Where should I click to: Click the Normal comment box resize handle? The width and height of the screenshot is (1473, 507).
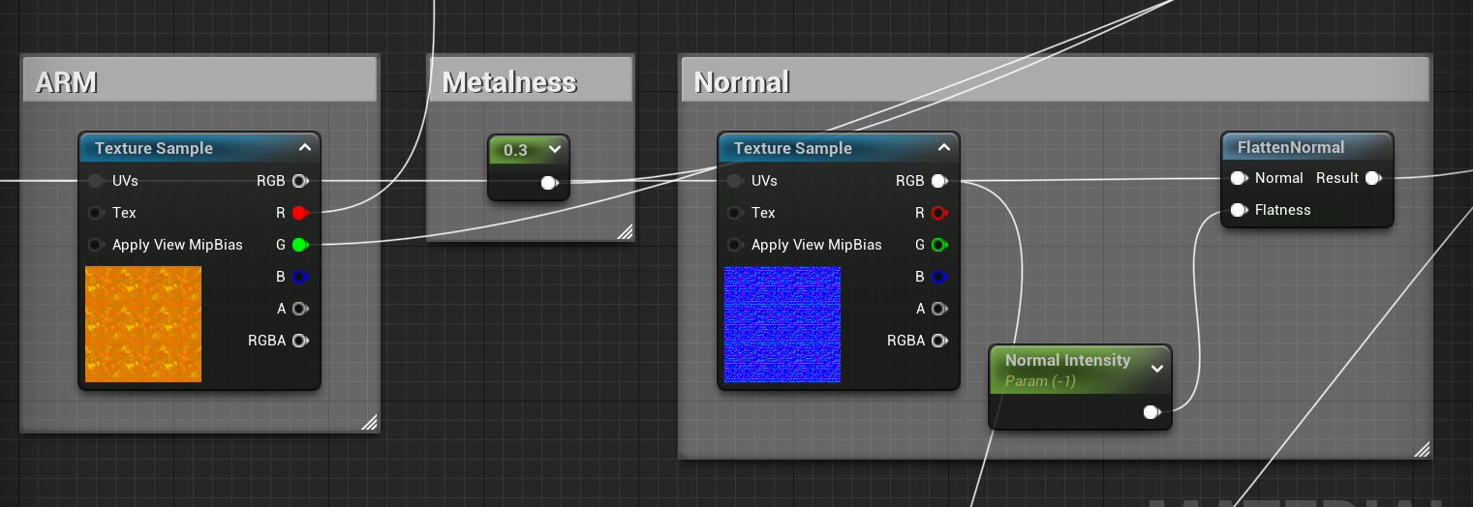(x=1421, y=448)
